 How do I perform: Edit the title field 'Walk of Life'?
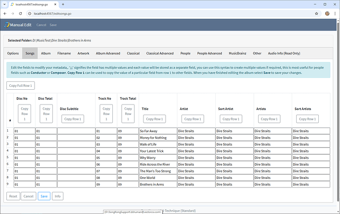157,144
